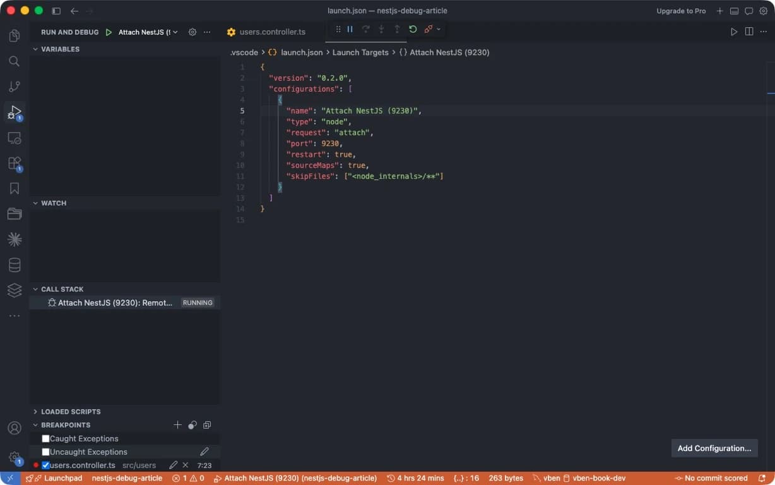Open the Source Control view
Viewport: 775px width, 485px height.
tap(15, 87)
